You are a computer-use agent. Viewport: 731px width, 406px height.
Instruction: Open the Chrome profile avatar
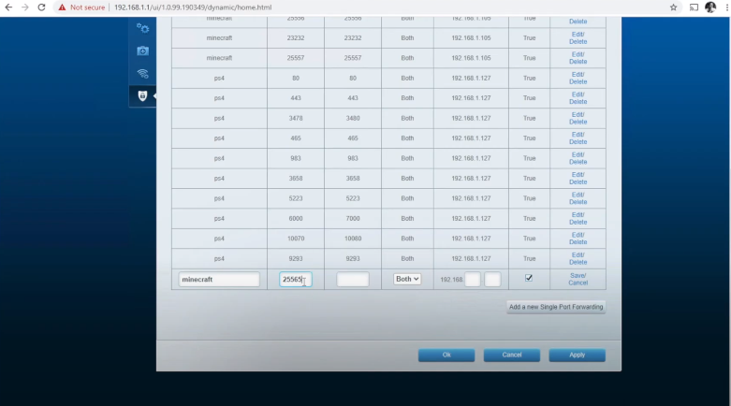tap(710, 7)
